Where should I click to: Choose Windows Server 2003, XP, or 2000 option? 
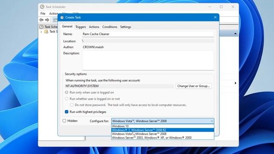[163, 138]
